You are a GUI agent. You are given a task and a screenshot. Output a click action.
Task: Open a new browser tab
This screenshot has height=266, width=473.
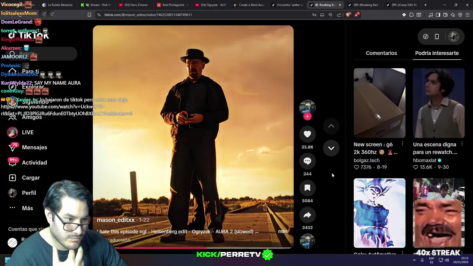tap(425, 5)
